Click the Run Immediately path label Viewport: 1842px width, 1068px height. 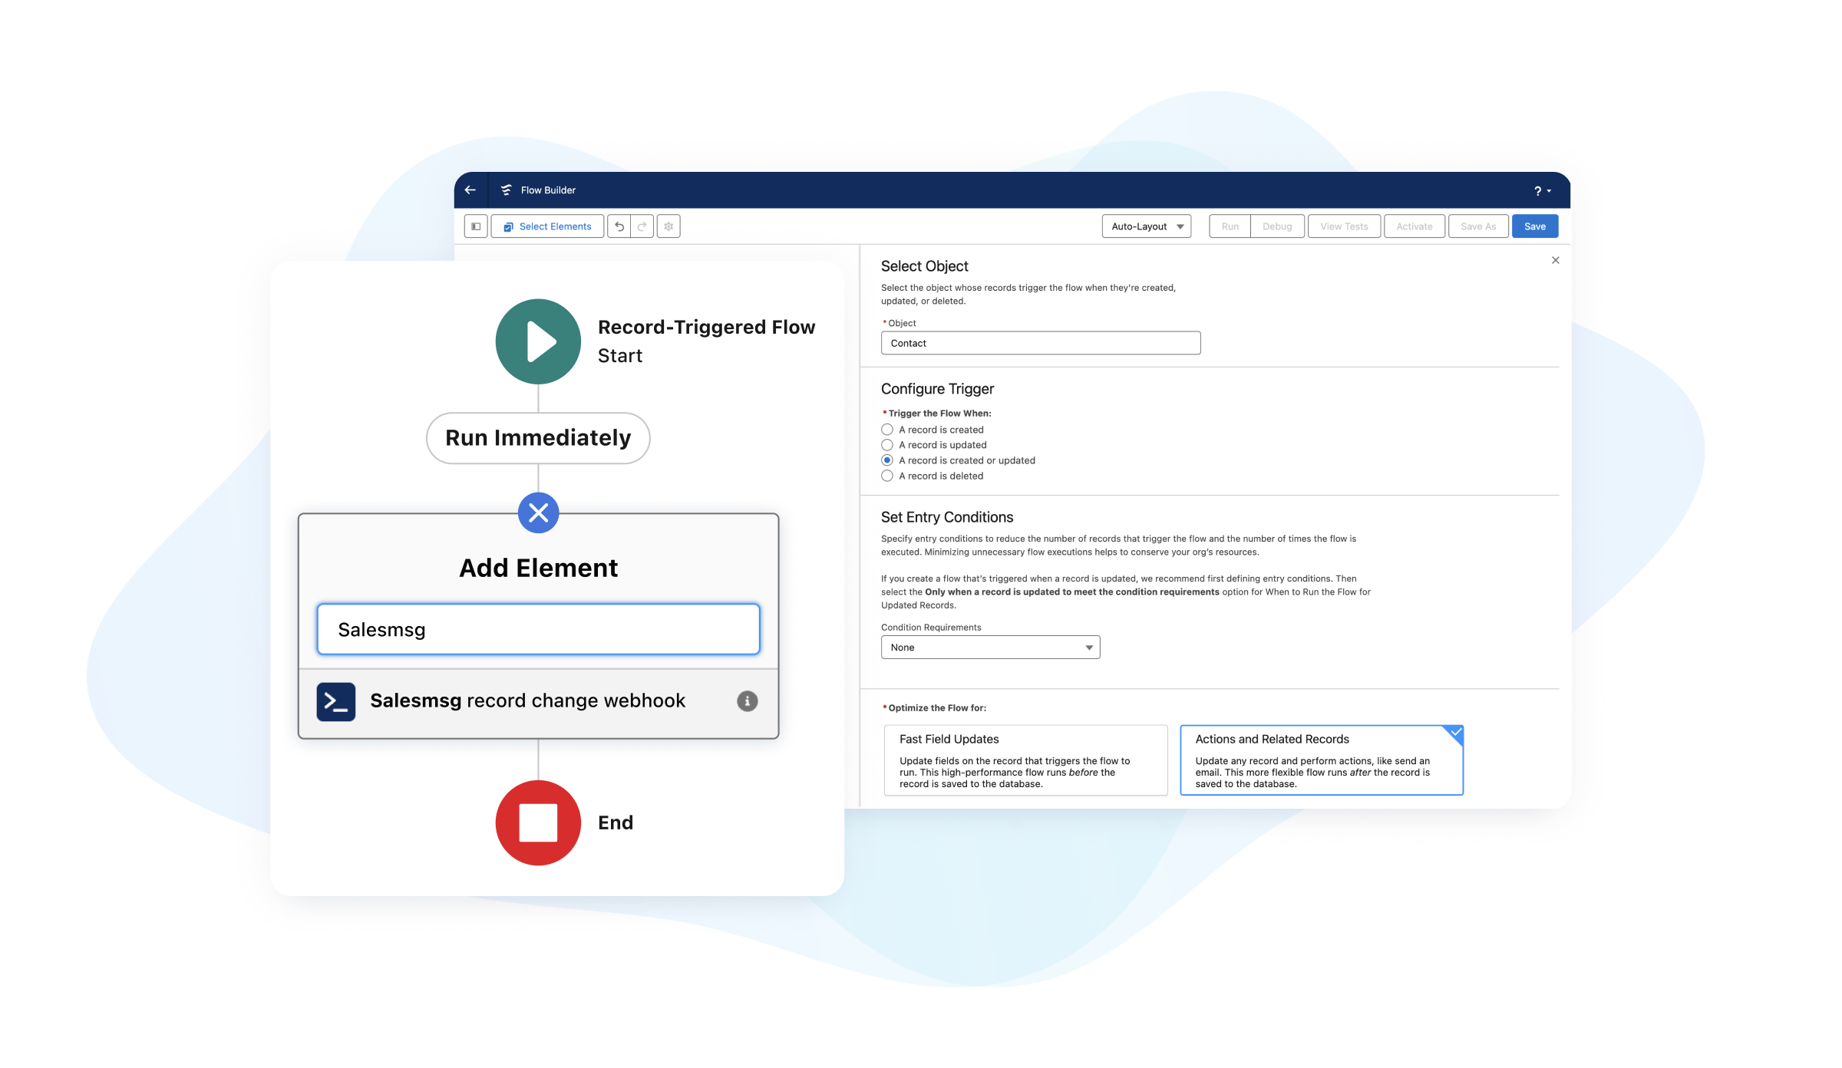tap(538, 438)
